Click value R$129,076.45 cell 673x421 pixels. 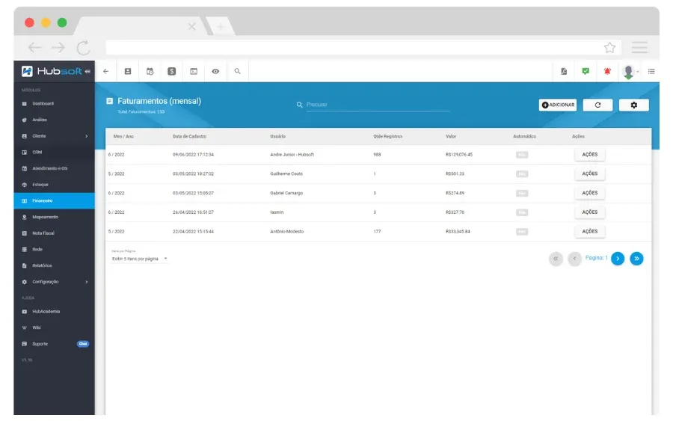tap(459, 155)
